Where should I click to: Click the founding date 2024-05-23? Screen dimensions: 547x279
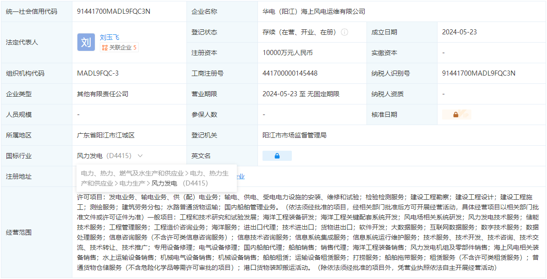(x=459, y=32)
